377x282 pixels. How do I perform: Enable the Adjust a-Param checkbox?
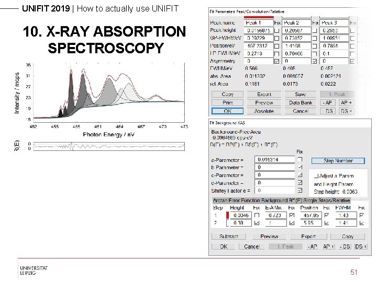click(x=316, y=176)
